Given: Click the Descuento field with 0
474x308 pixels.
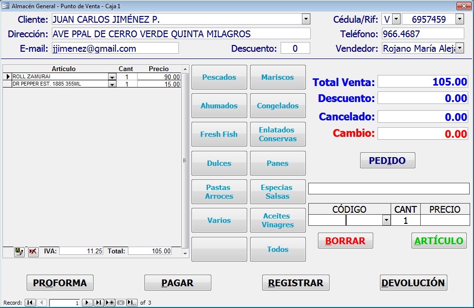Looking at the screenshot, I should pyautogui.click(x=295, y=48).
